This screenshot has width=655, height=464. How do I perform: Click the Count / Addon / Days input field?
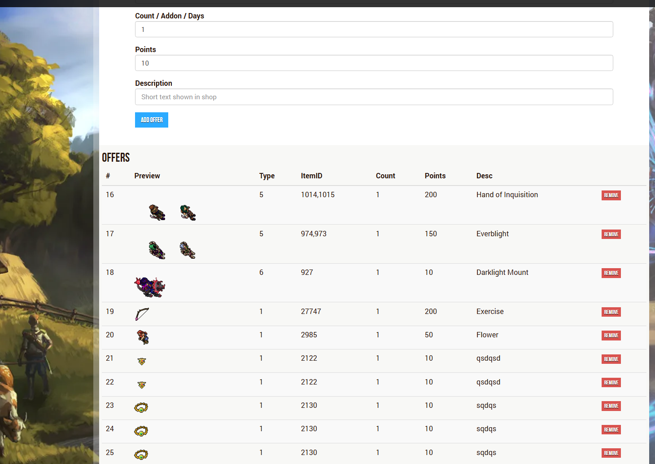click(374, 29)
